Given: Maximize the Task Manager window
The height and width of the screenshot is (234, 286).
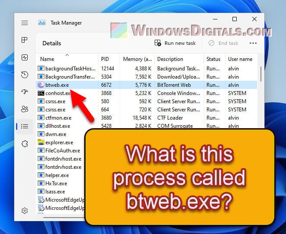Looking at the screenshot, I should click(235, 19).
